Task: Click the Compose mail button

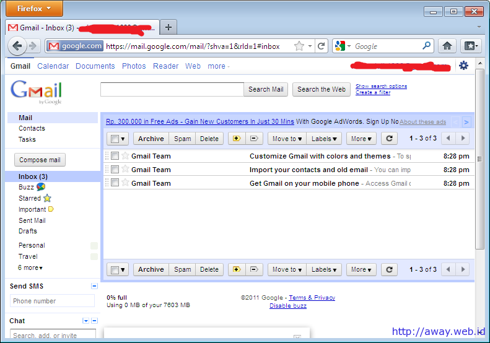Action: [x=40, y=160]
